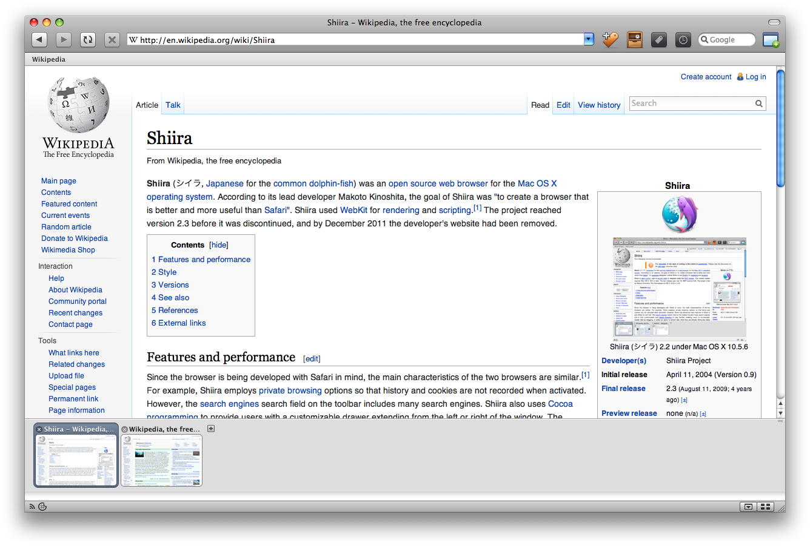Hide the Contents table via [hide]
The width and height of the screenshot is (810, 546).
click(x=219, y=245)
